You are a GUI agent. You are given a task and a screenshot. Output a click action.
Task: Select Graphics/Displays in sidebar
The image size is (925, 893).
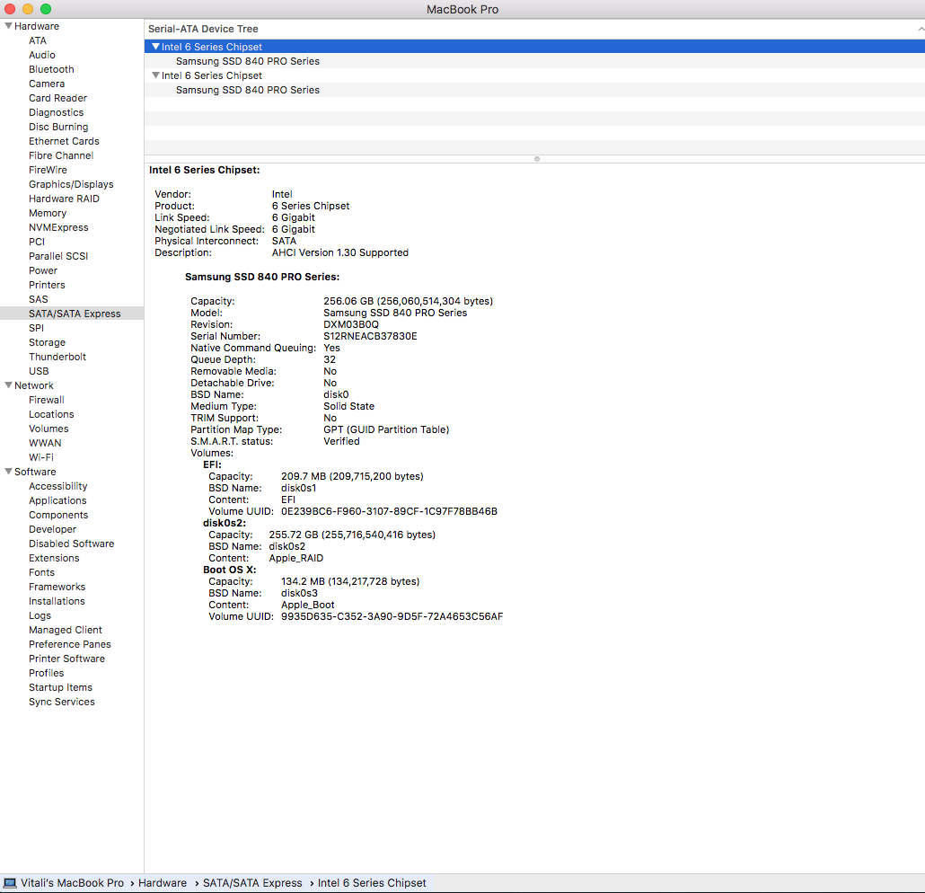(71, 184)
